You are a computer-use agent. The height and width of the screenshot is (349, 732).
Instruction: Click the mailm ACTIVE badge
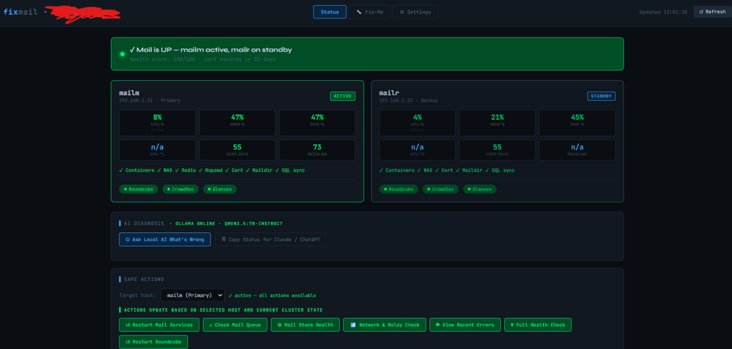(x=343, y=96)
